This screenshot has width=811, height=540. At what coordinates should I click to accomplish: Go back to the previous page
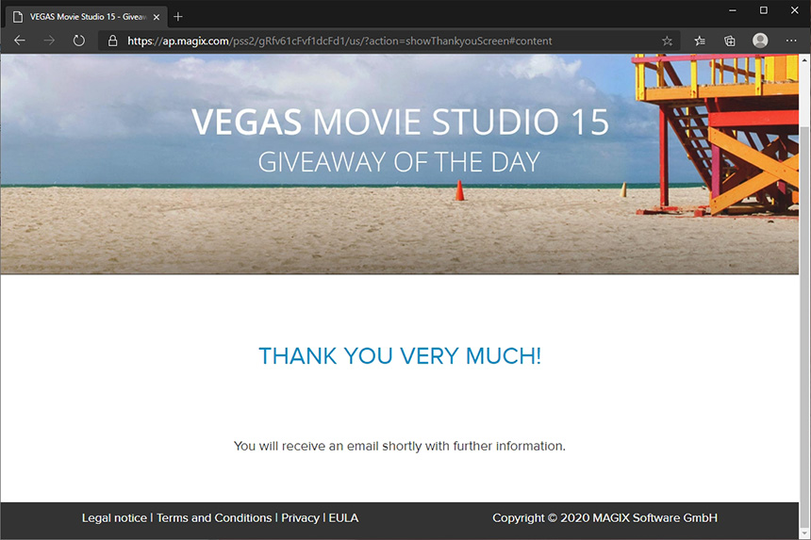click(20, 41)
